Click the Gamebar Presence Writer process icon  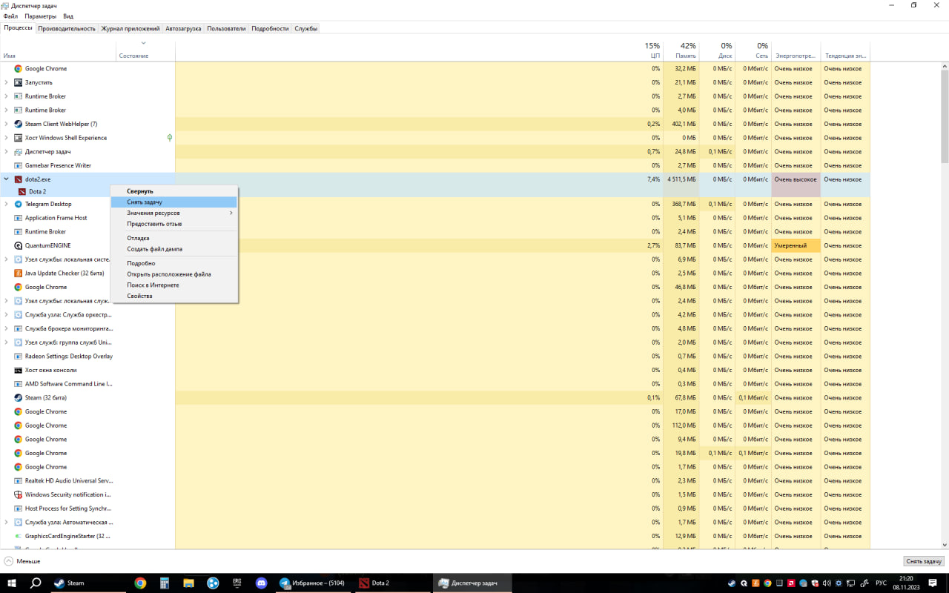[19, 165]
